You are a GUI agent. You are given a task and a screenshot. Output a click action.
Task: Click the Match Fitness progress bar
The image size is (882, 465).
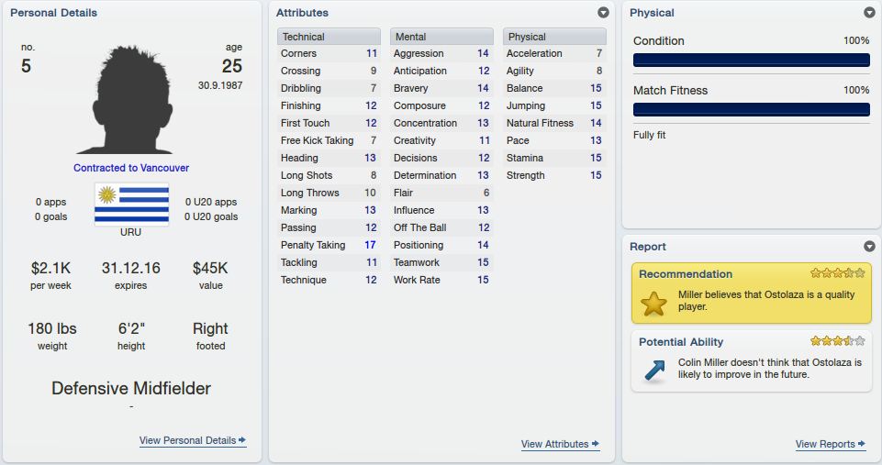752,110
